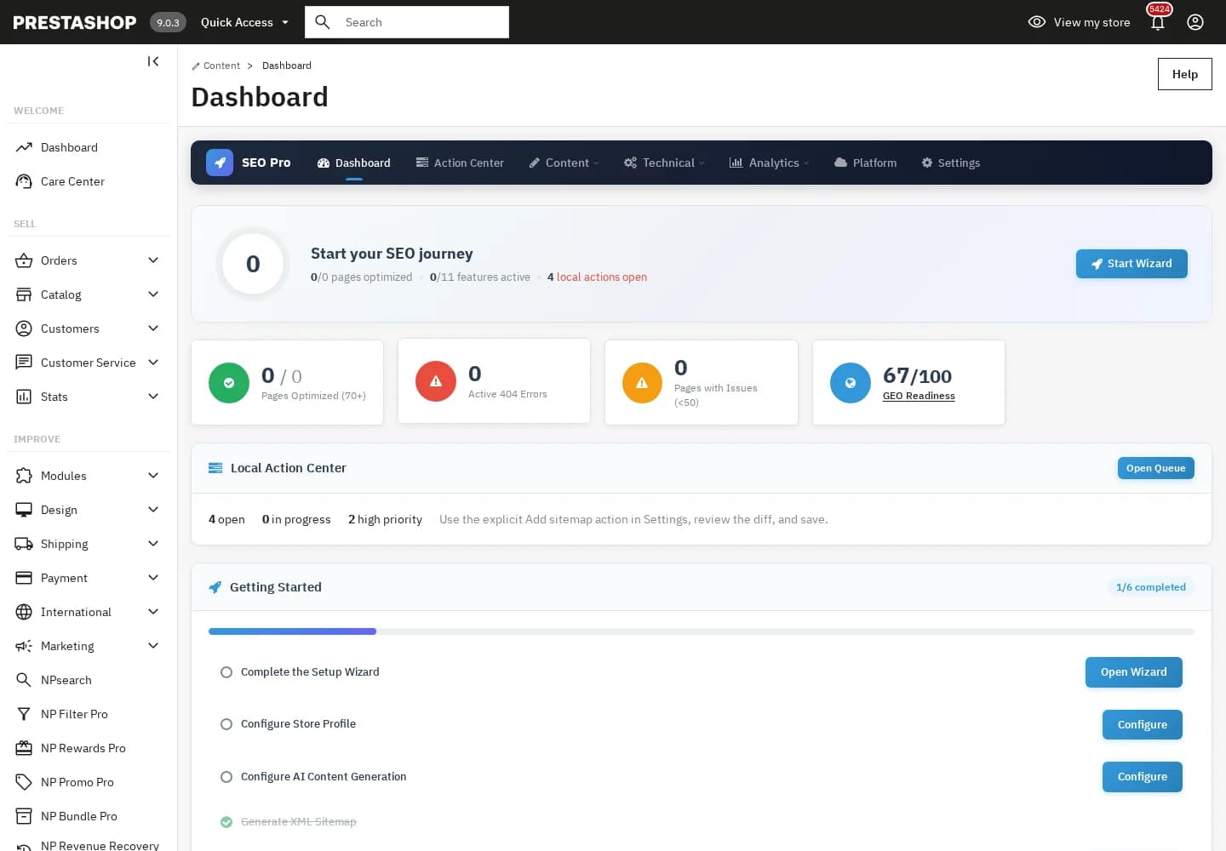Click the Care Center headset icon
This screenshot has height=851, width=1226.
pyautogui.click(x=24, y=181)
